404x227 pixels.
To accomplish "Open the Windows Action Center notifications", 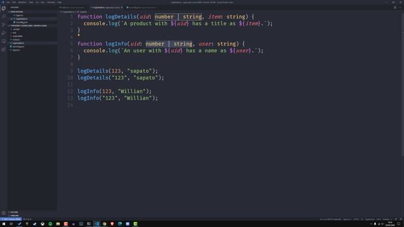I will coord(399,224).
